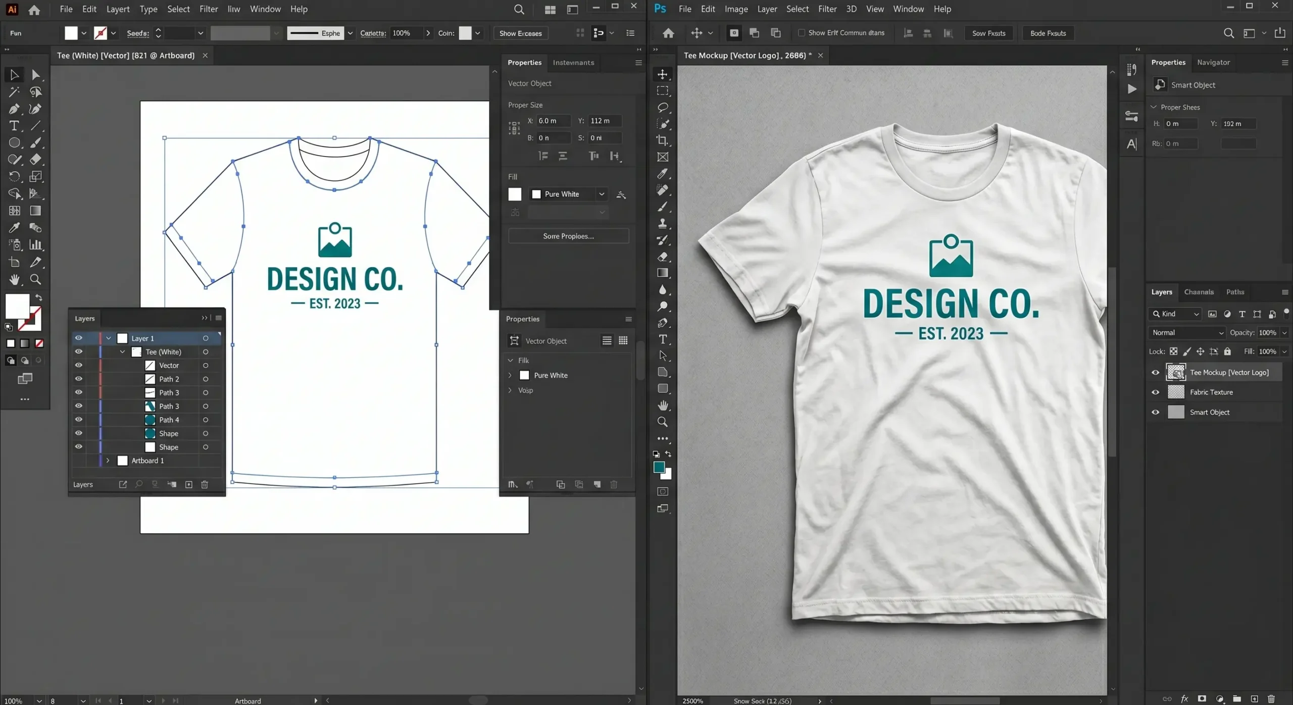
Task: Open the Photoshop Filter menu
Action: click(827, 9)
